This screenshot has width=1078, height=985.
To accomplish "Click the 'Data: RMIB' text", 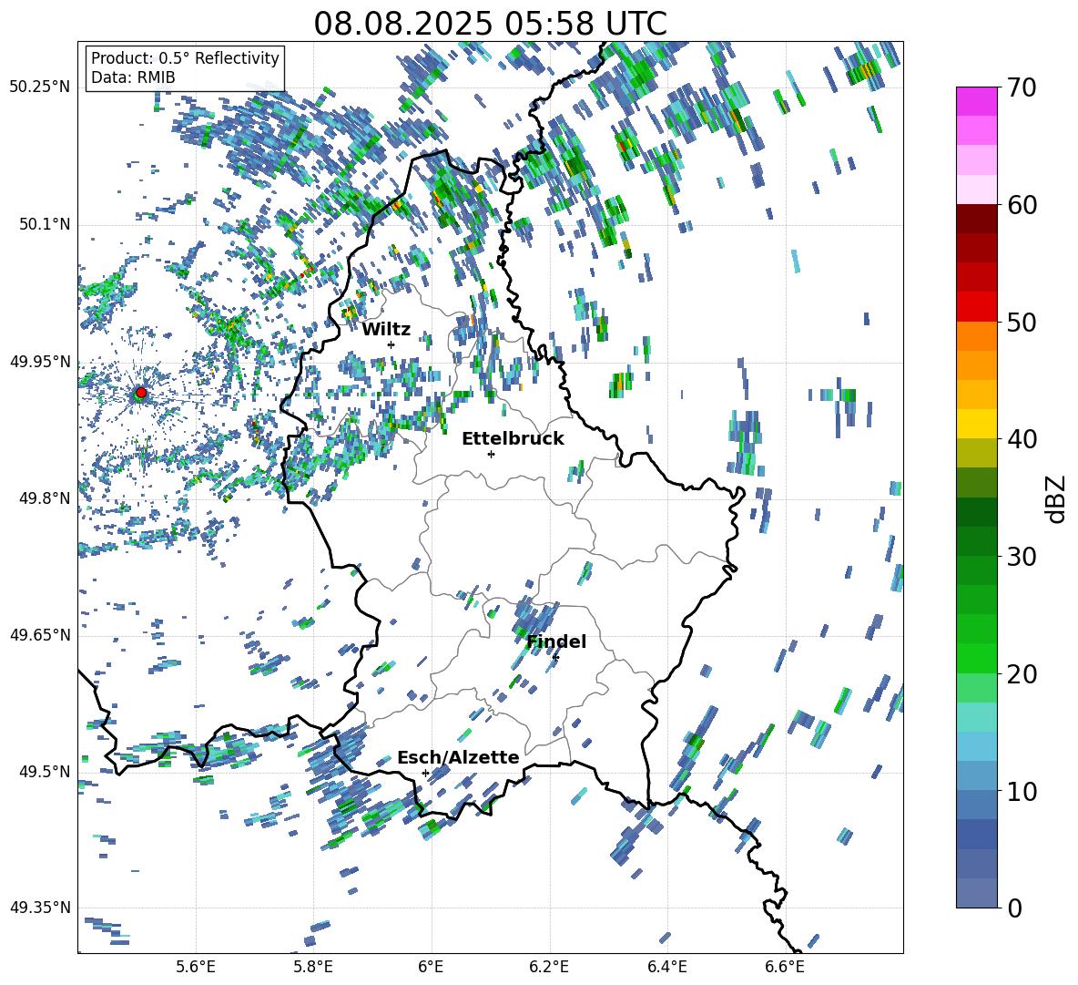I will [133, 77].
